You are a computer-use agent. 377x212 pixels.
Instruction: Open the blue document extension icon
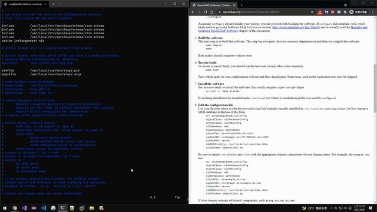pyautogui.click(x=326, y=12)
